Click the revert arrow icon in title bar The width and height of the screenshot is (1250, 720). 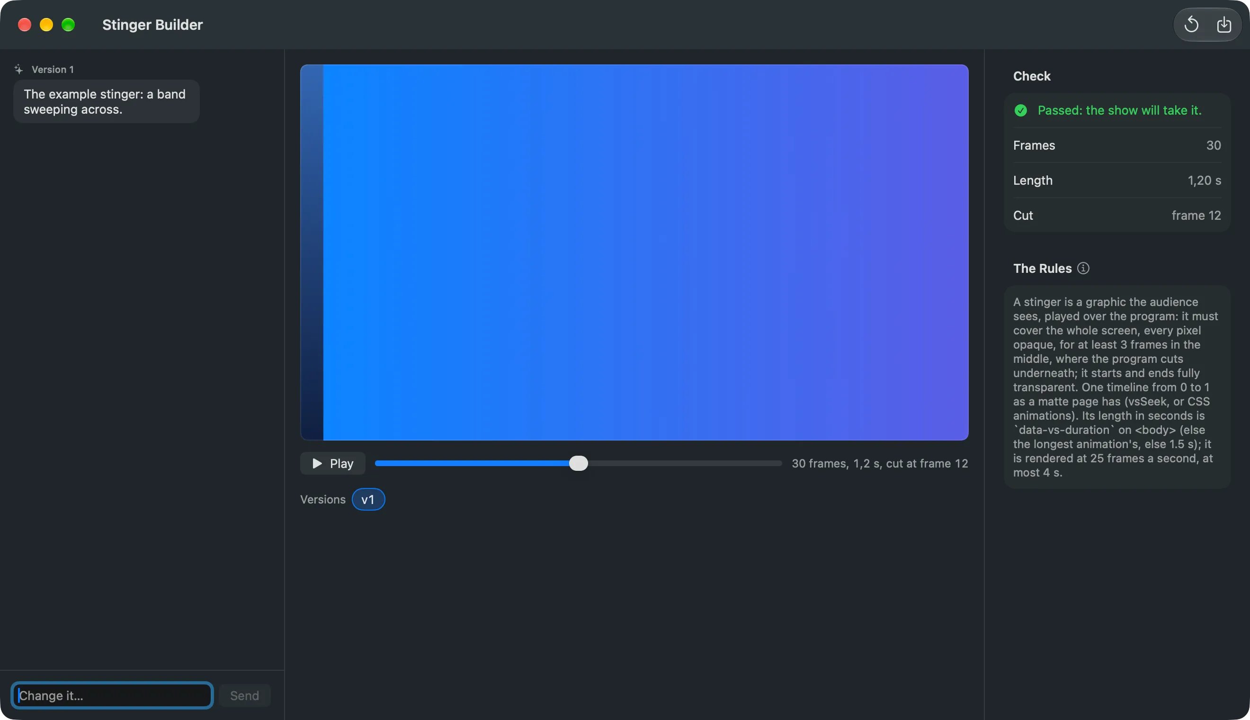point(1191,24)
